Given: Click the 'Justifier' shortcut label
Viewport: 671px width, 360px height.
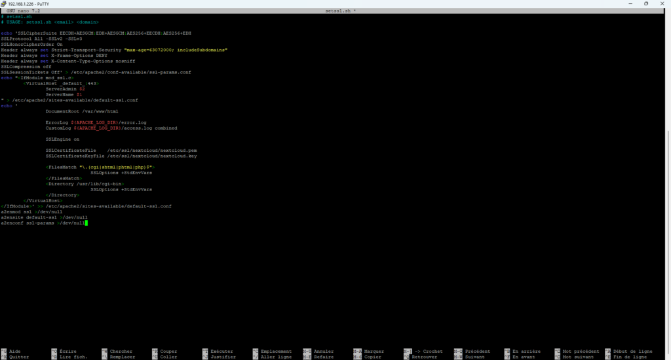Looking at the screenshot, I should pyautogui.click(x=223, y=357).
